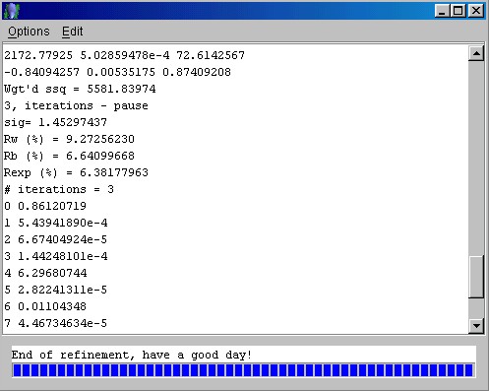The image size is (489, 391).
Task: Click parameter row '6 0.01104348'
Action: pos(45,306)
